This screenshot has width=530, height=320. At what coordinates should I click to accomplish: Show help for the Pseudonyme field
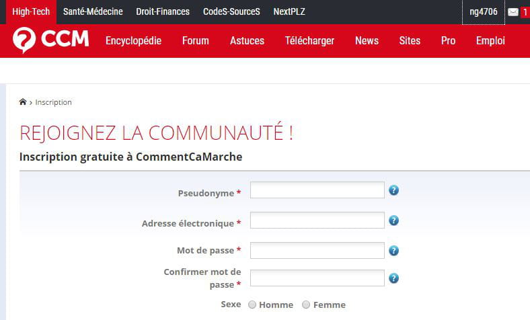[x=393, y=190]
